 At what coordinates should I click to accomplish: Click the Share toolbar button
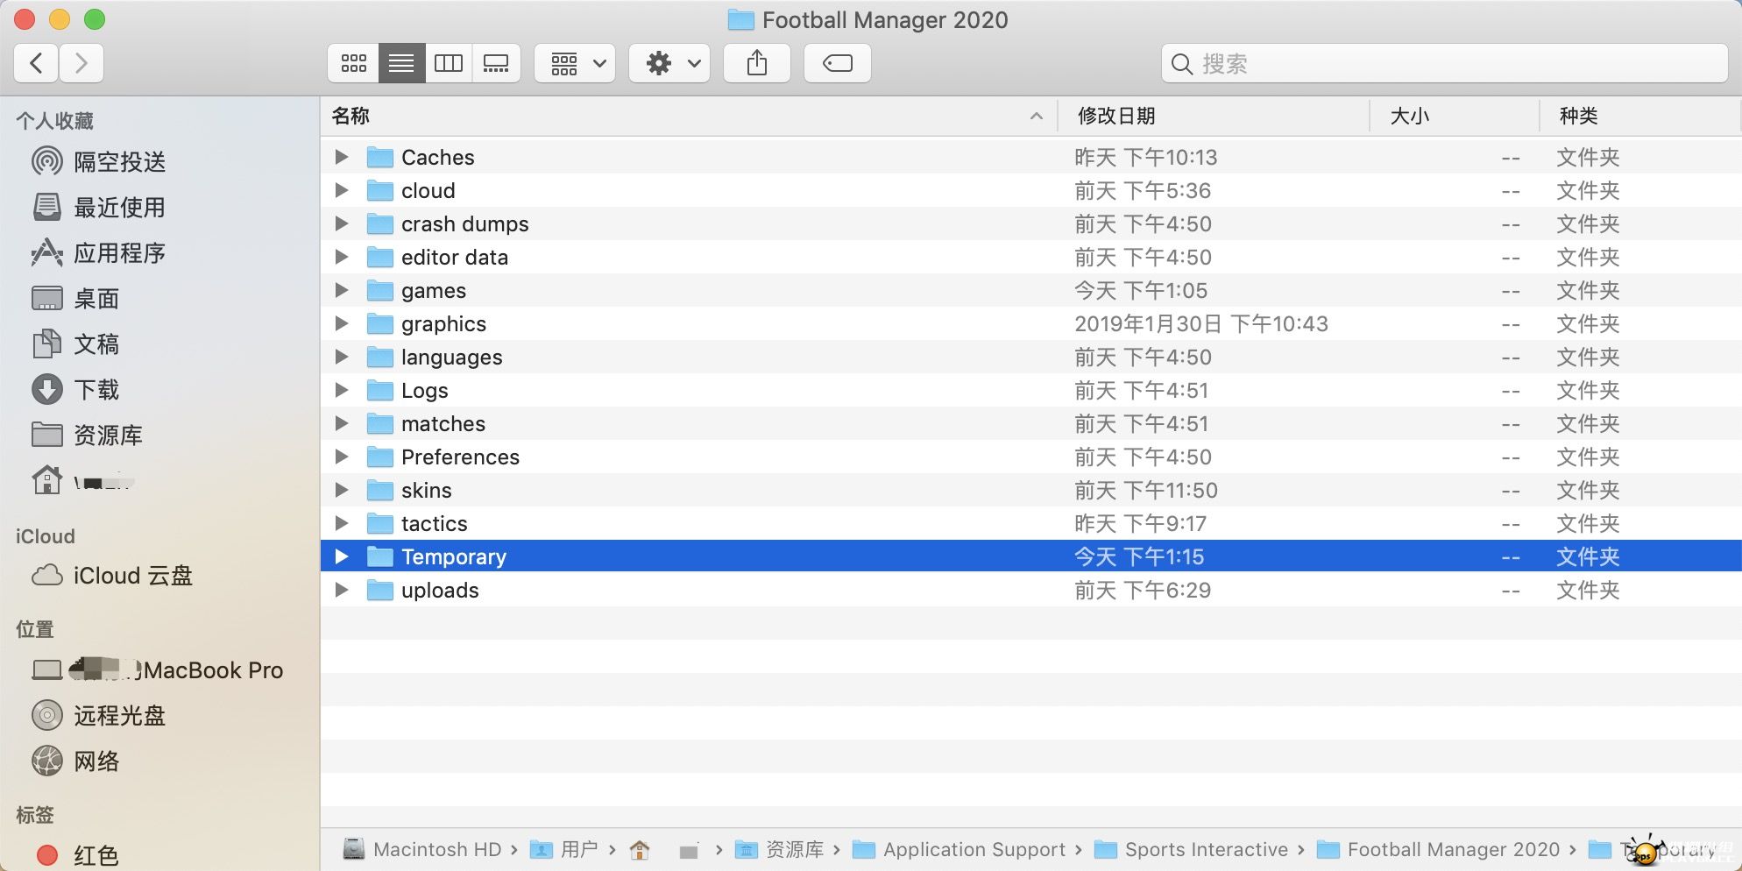(x=757, y=63)
